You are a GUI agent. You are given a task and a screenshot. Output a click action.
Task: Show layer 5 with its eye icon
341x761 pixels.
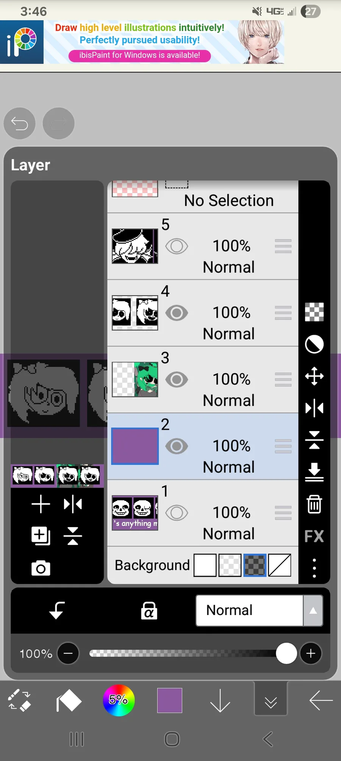pos(177,246)
